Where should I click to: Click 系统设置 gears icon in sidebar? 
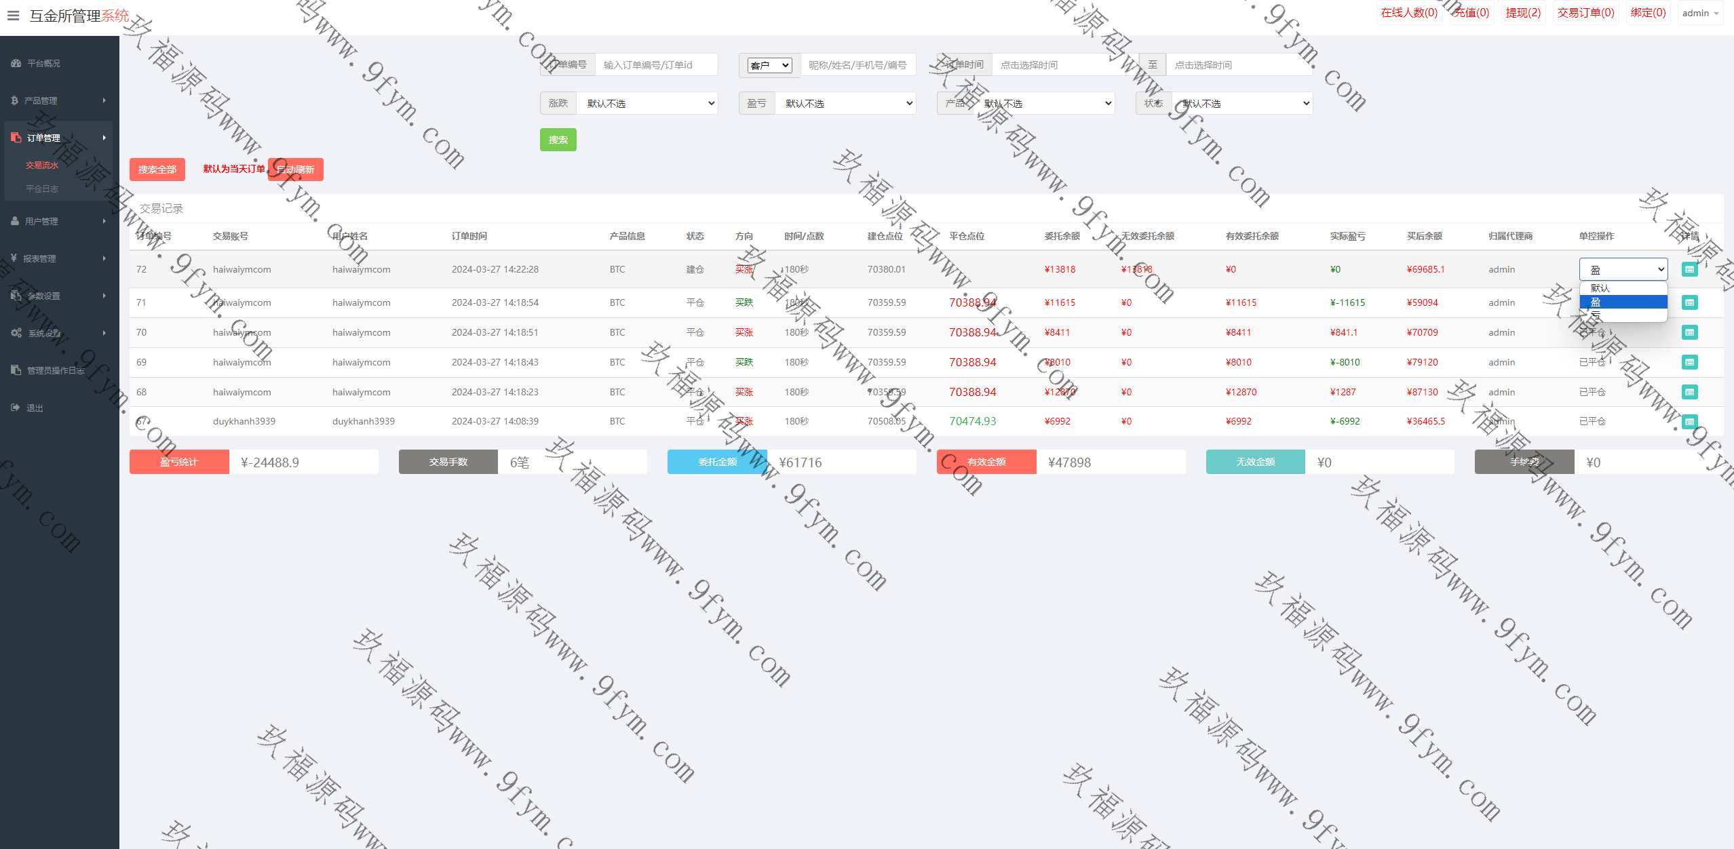(16, 333)
